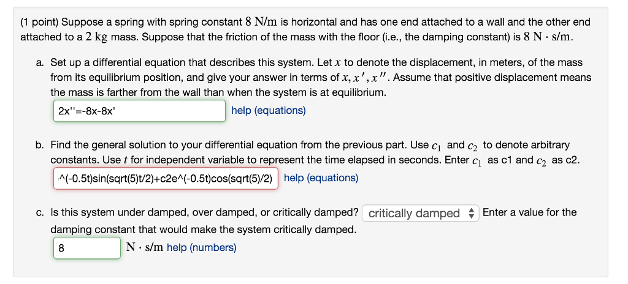Focus the damping constant field containing 8
The image size is (628, 284).
point(86,248)
